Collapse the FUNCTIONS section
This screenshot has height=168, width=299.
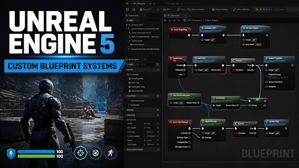coord(126,96)
